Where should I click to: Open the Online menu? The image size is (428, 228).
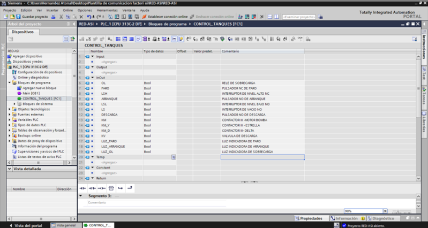coord(67,10)
